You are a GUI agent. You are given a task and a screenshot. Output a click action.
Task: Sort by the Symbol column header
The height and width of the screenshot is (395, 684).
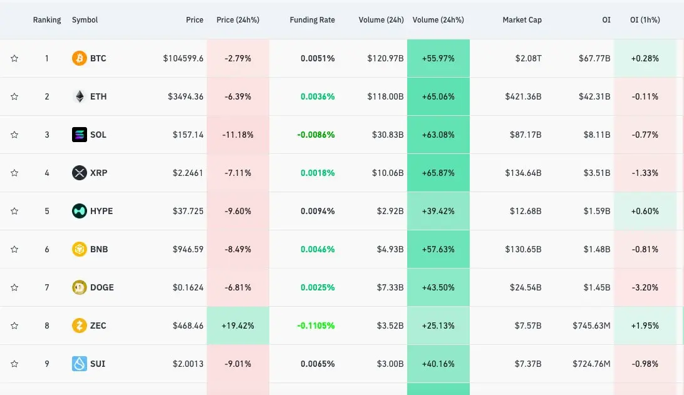(85, 20)
